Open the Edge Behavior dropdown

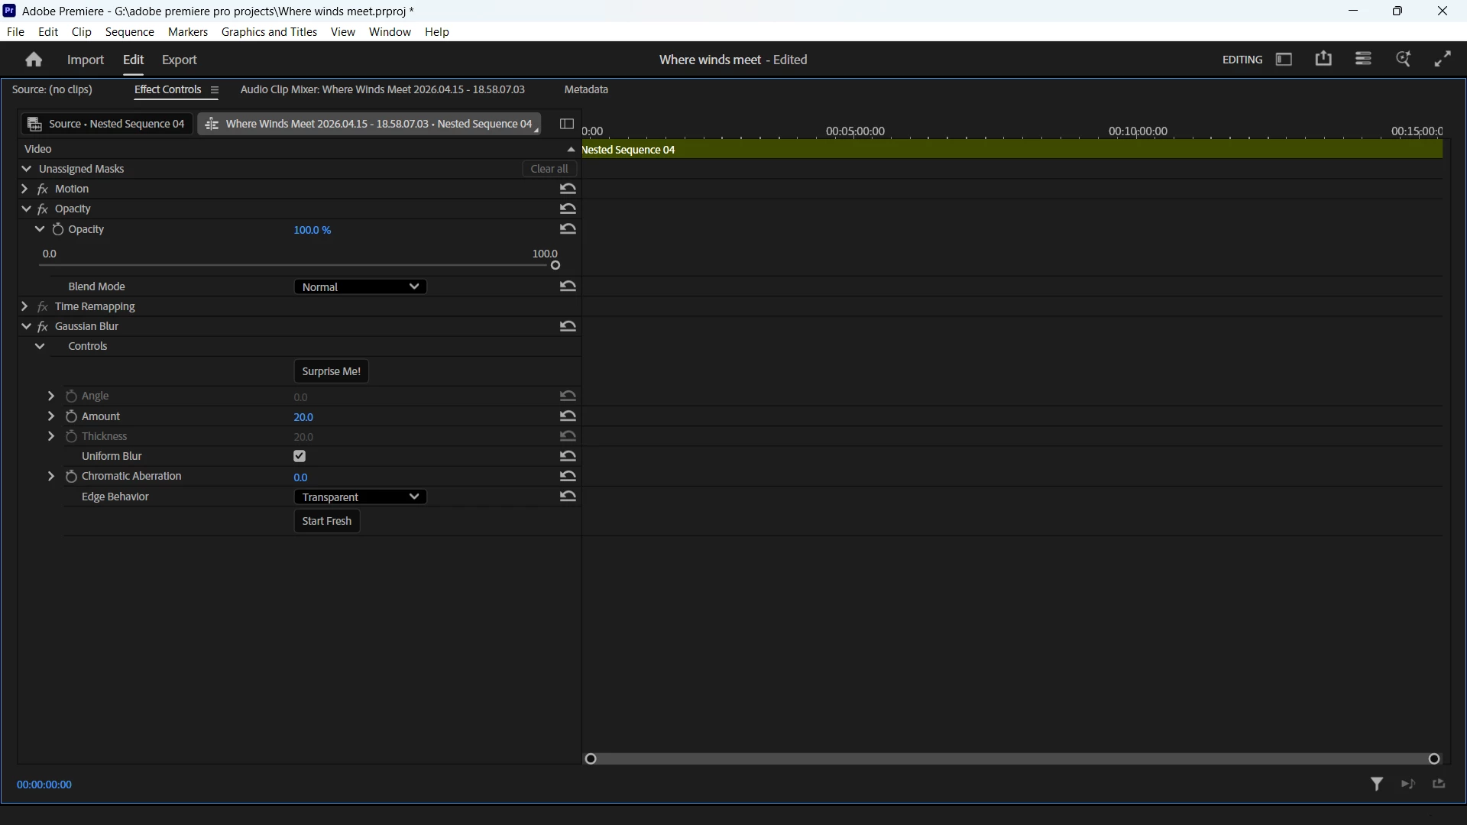pyautogui.click(x=360, y=497)
